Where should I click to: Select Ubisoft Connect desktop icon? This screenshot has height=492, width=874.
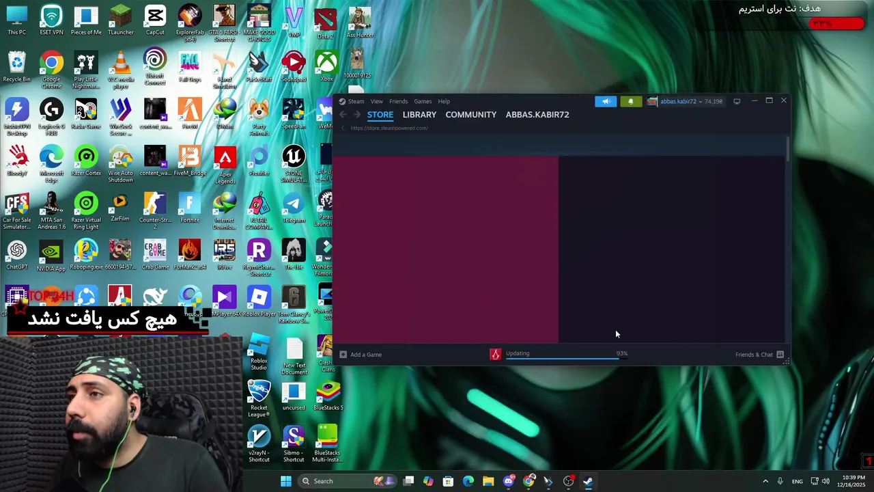pos(155,67)
